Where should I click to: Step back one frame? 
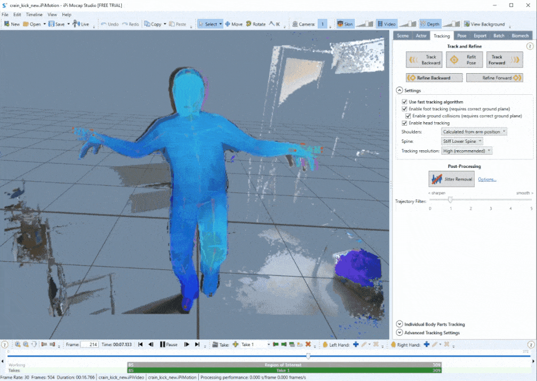pos(151,344)
